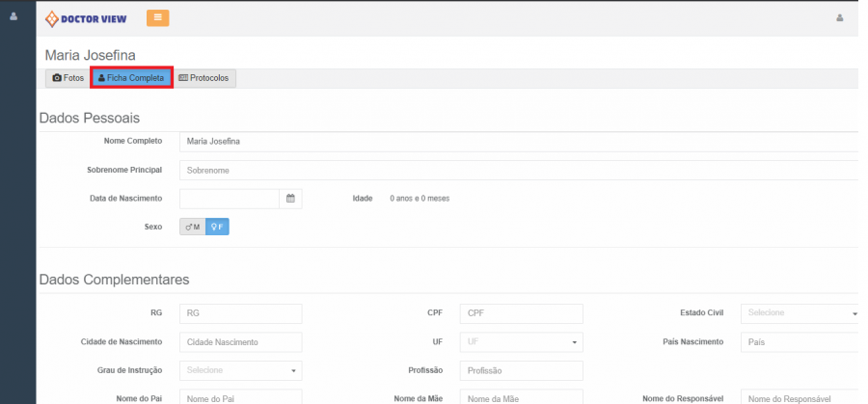Open the calendar date picker icon

[290, 199]
